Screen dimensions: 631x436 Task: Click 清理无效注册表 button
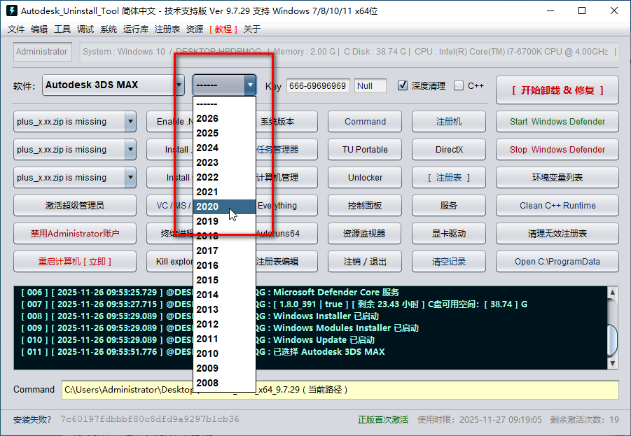click(x=557, y=233)
